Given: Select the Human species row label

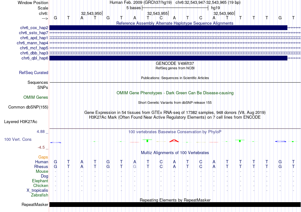Looking at the screenshot, I should [42, 162].
